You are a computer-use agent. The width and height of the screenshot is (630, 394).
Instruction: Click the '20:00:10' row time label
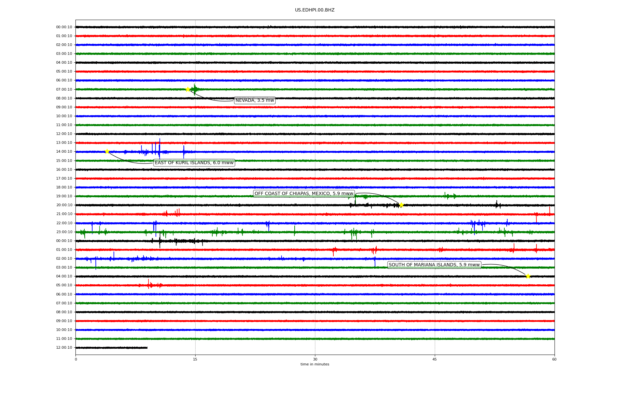pyautogui.click(x=64, y=205)
